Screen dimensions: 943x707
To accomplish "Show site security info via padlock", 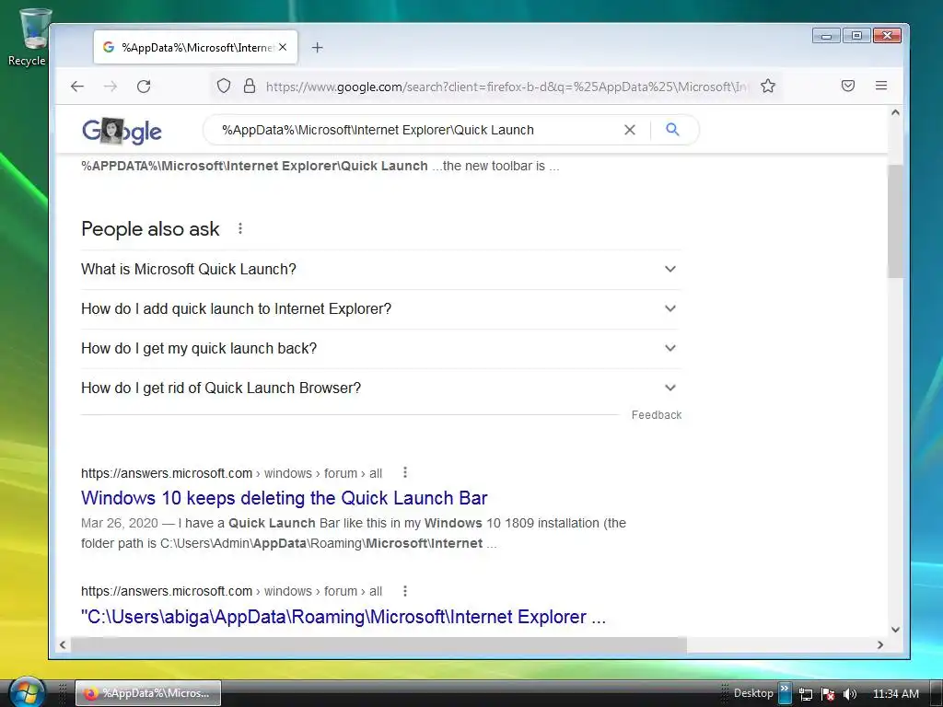I will 249,86.
